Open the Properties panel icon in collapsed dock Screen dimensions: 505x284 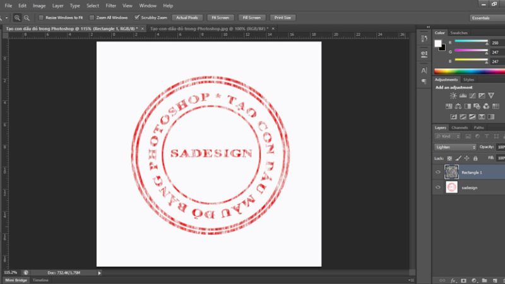click(x=424, y=54)
